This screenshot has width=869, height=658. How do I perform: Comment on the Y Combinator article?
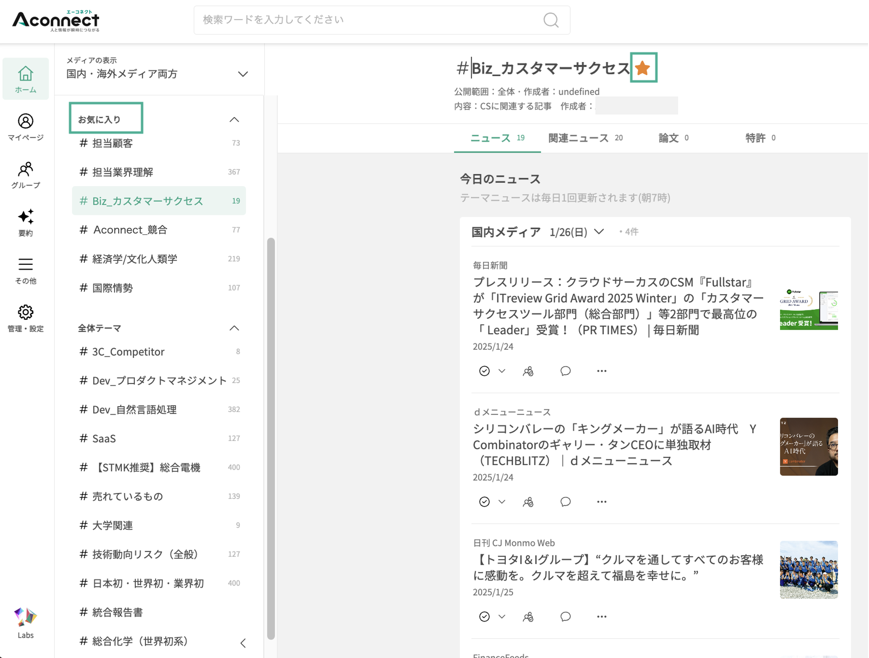[565, 502]
